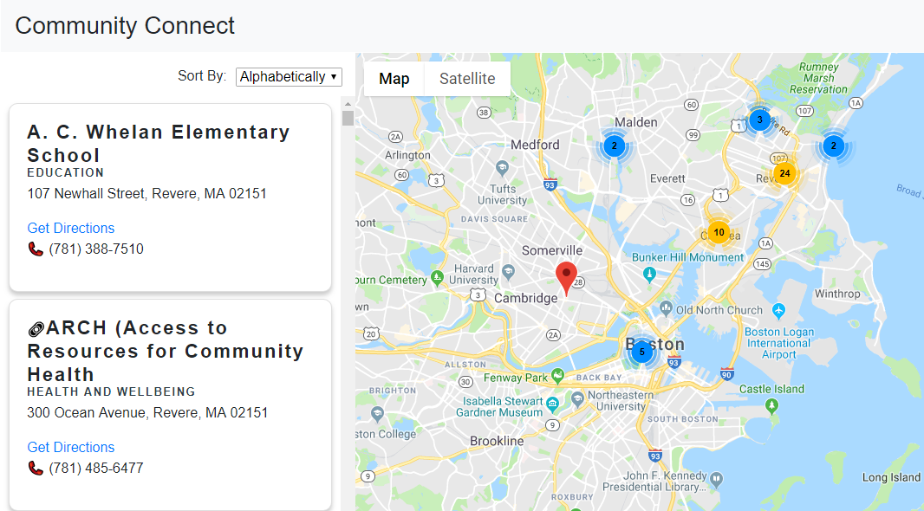Open the yellow cluster marker showing 10
924x511 pixels.
pos(719,232)
